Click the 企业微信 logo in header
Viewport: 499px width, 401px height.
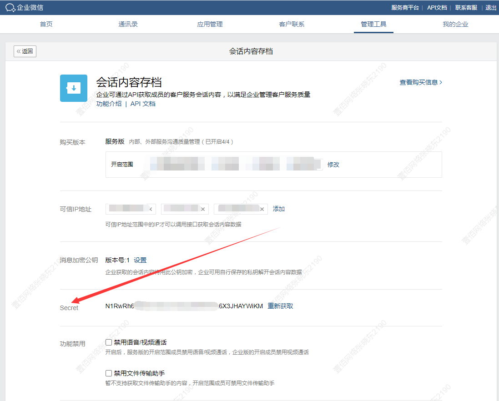pos(25,7)
